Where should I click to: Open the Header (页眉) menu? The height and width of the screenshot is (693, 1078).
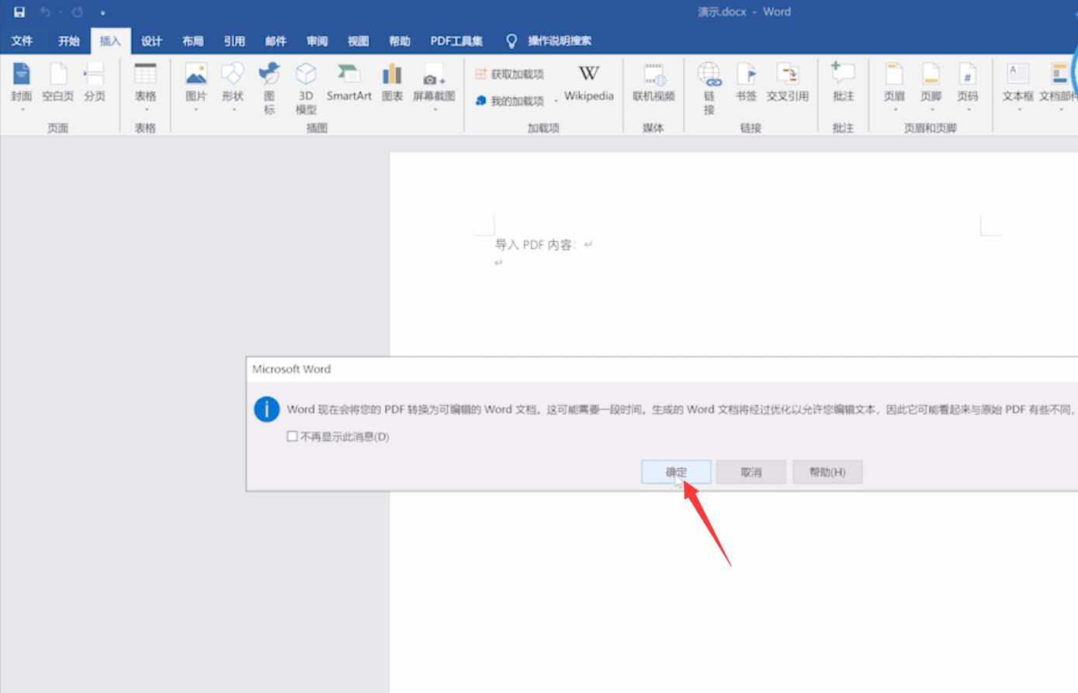pyautogui.click(x=894, y=87)
